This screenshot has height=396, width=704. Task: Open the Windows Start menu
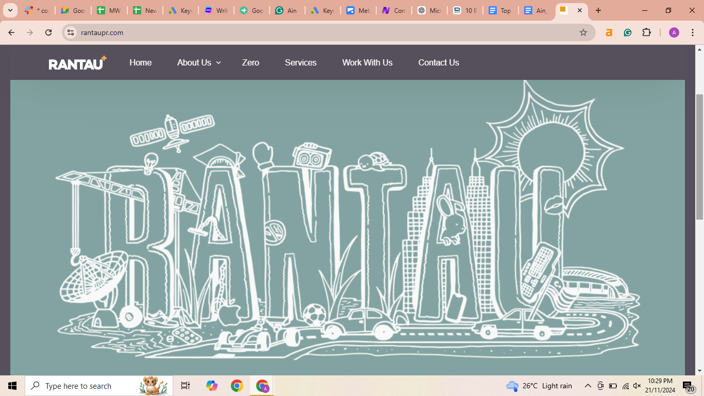tap(12, 386)
